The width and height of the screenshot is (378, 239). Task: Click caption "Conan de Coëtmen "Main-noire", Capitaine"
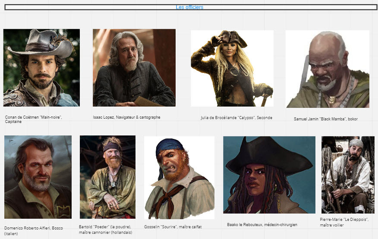pyautogui.click(x=34, y=119)
